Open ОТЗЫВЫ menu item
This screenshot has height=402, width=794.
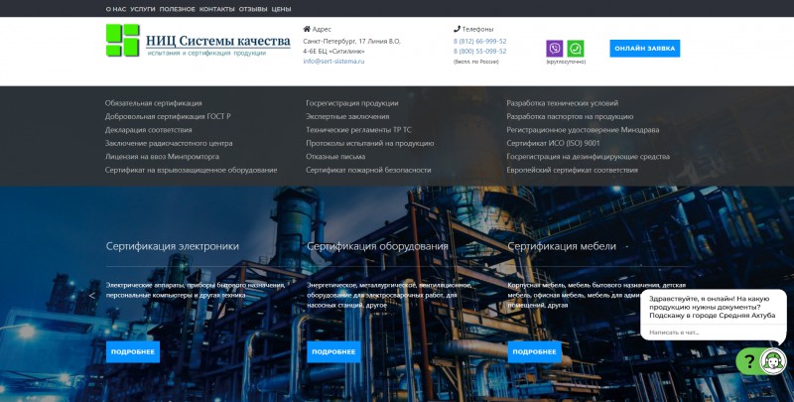click(253, 9)
